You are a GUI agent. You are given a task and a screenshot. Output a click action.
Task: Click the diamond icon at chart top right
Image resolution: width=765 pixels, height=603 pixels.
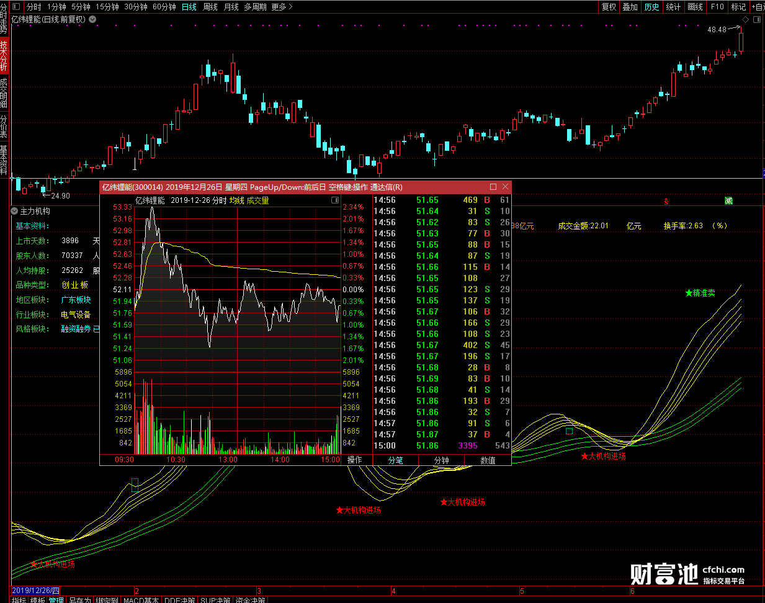tap(745, 19)
